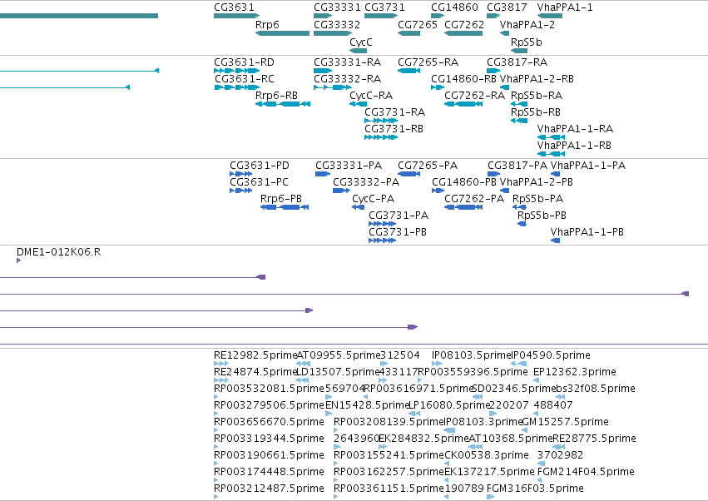Select the Rrp6-PB protein label

coord(281,199)
